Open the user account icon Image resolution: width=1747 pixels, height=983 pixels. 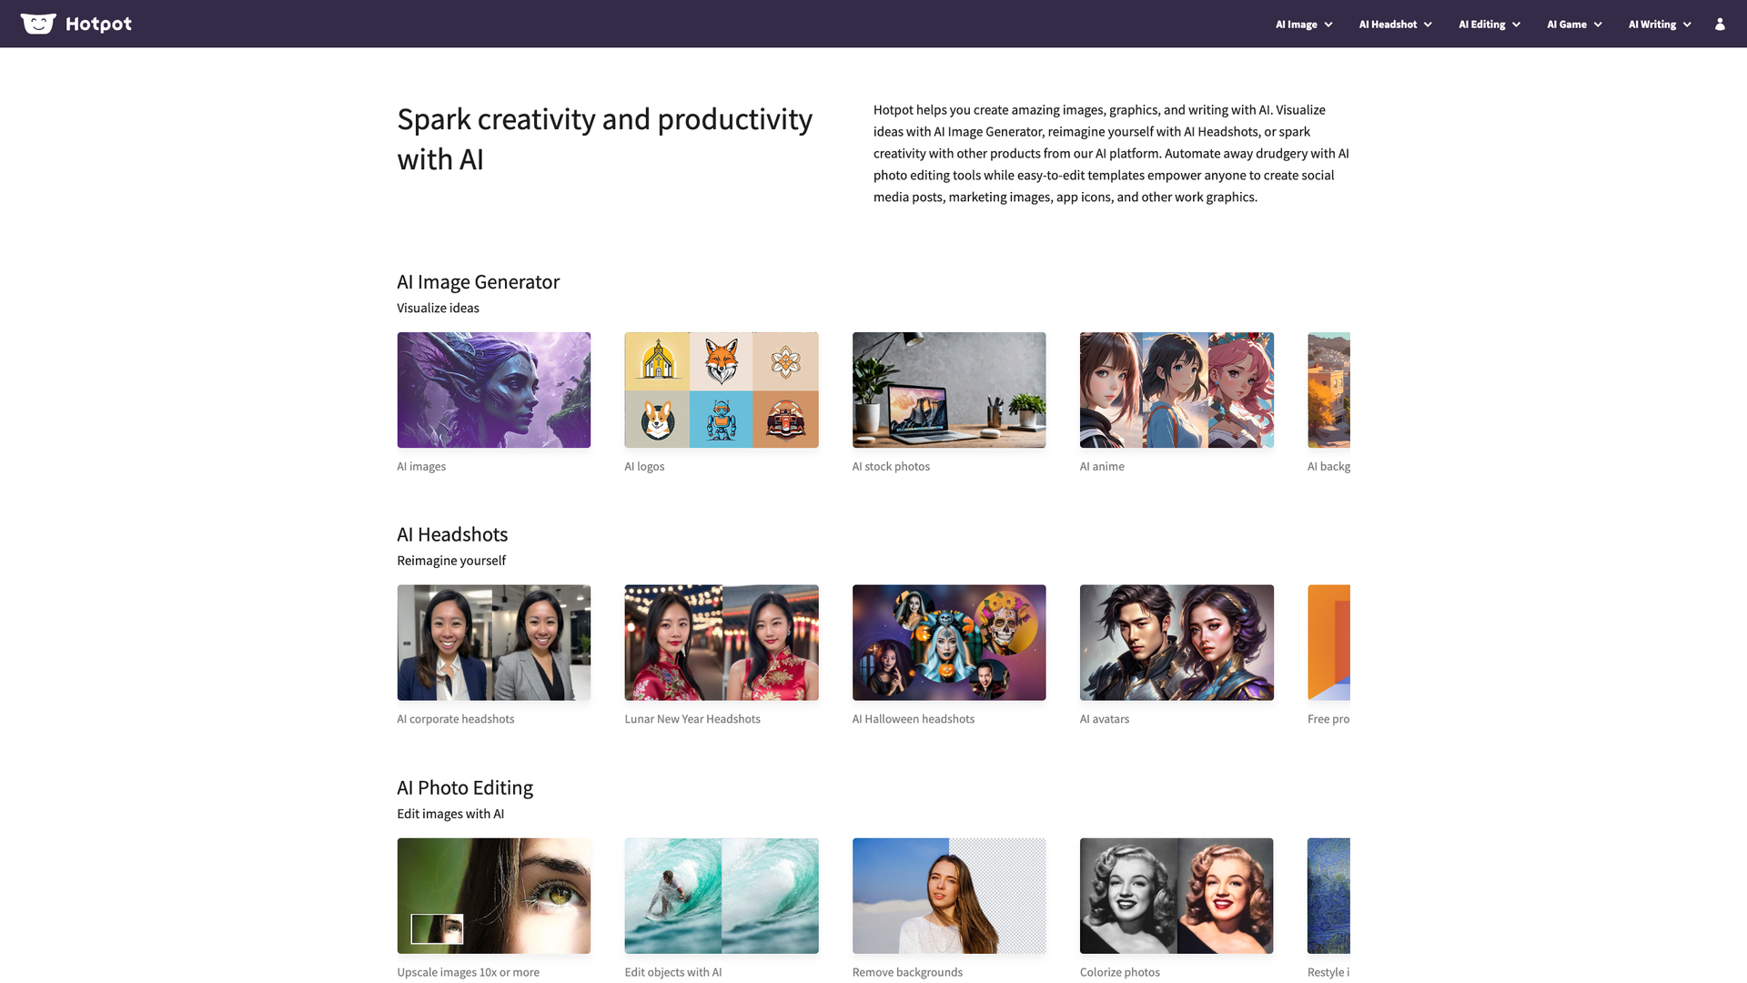pos(1720,25)
